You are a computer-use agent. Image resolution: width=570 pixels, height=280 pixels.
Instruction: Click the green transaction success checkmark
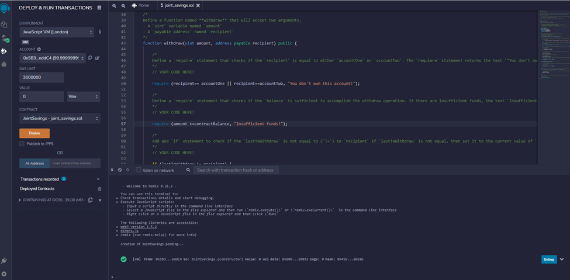[x=123, y=259]
